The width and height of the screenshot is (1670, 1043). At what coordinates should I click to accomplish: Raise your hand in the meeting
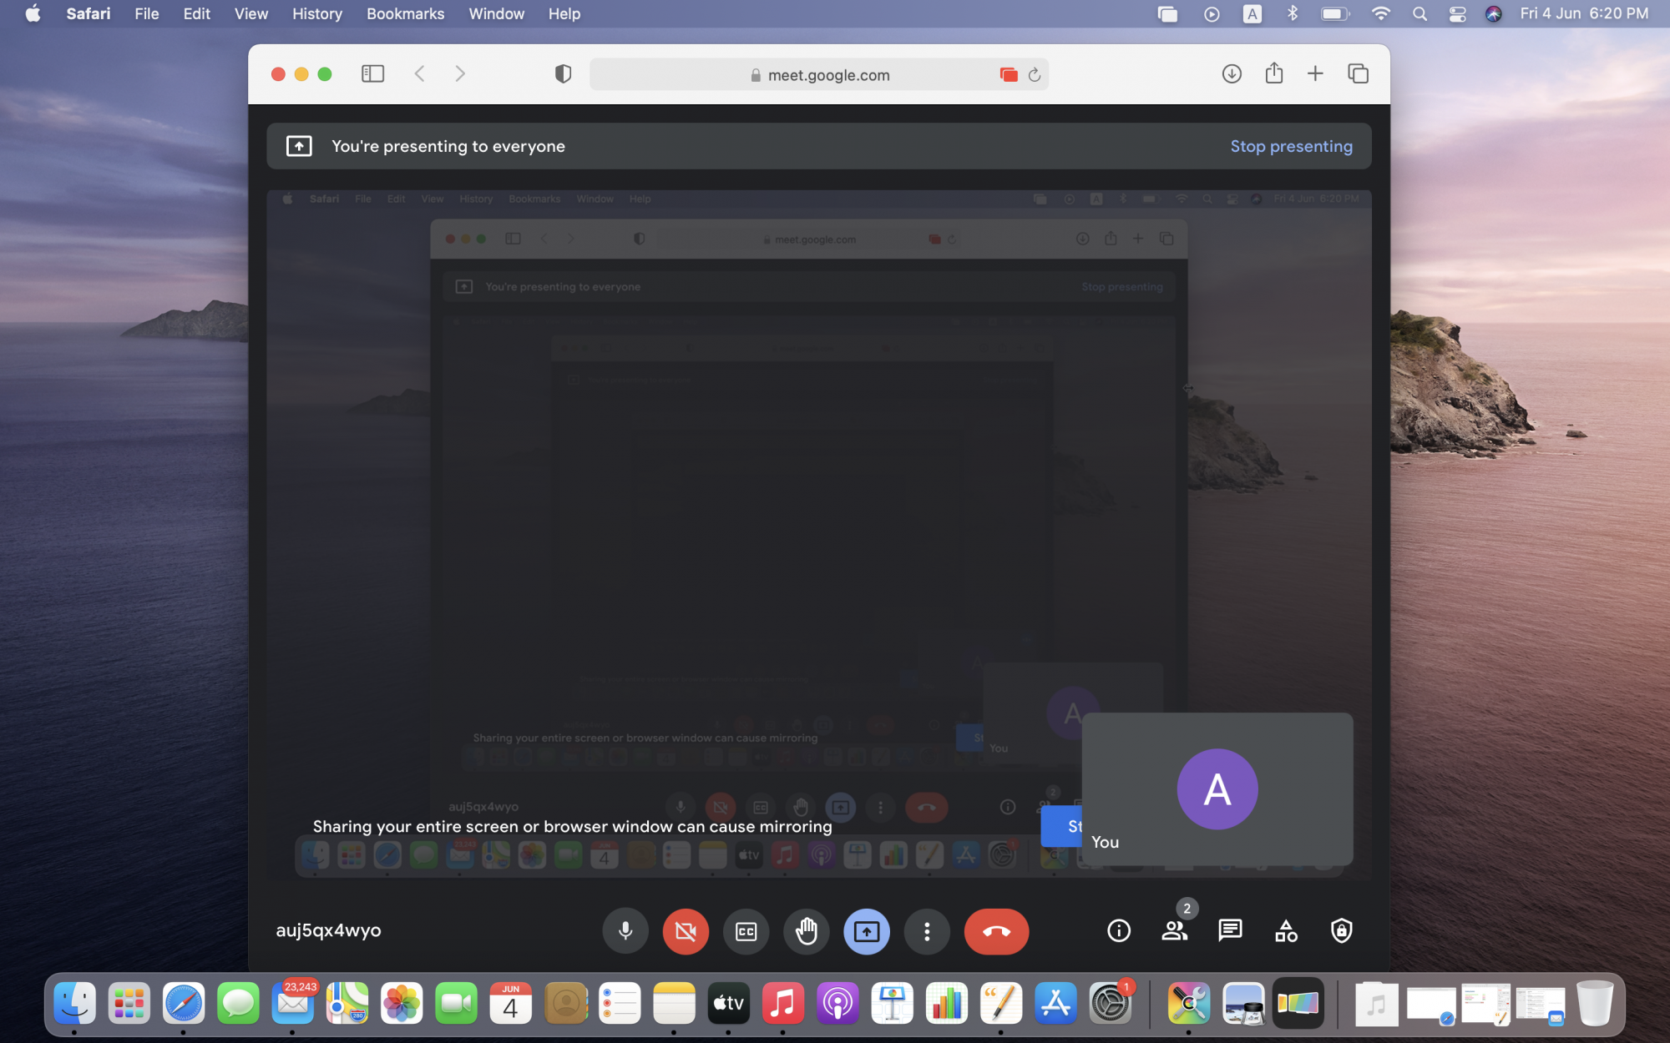pos(806,930)
